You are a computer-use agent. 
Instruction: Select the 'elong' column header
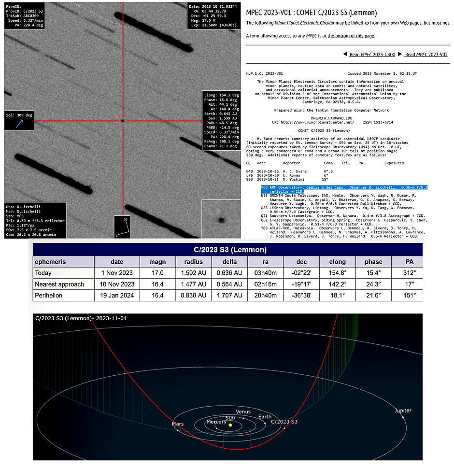(338, 262)
